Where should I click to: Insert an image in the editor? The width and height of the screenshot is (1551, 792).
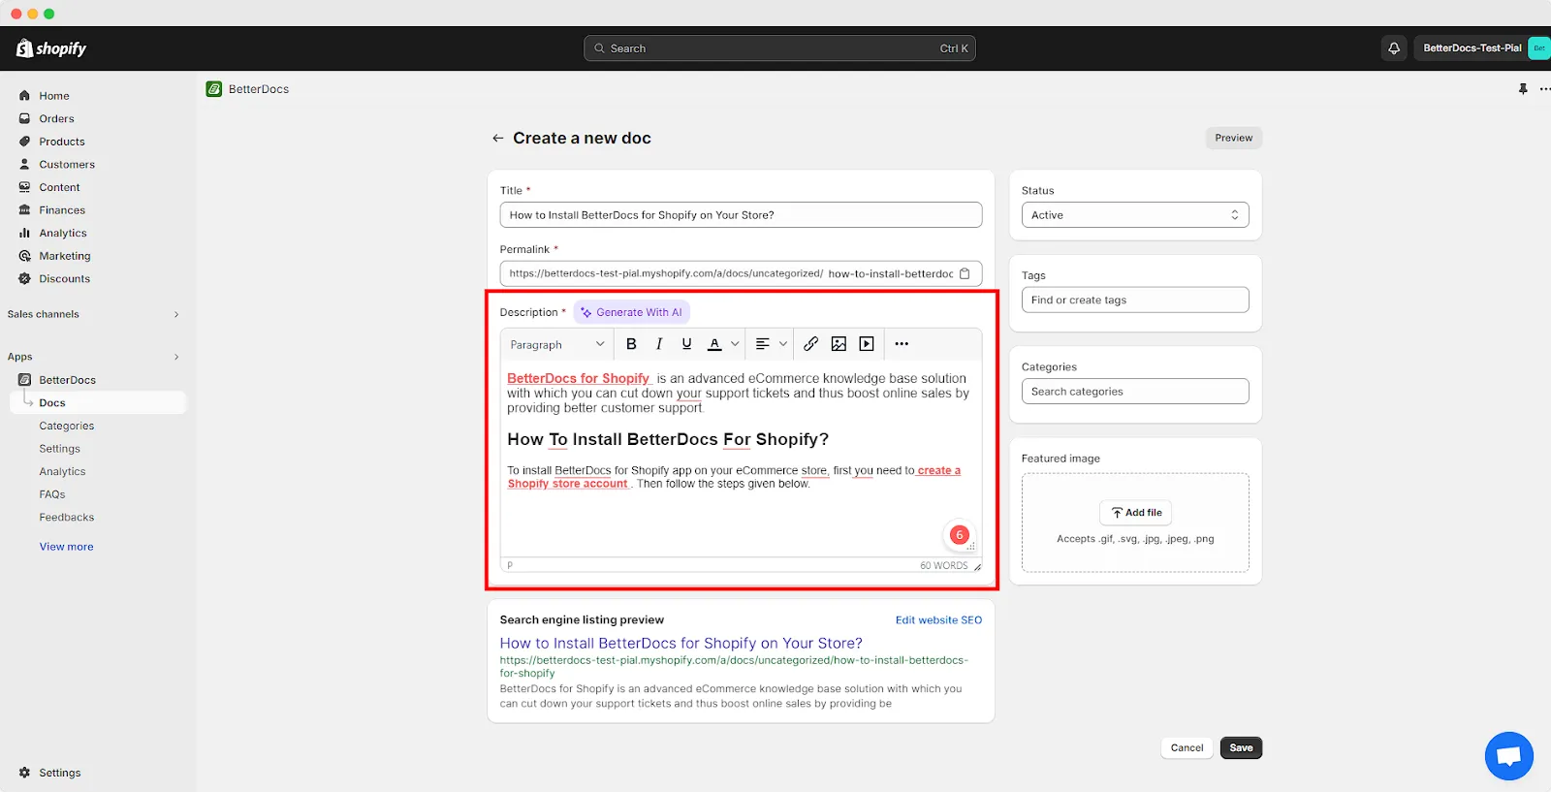pos(839,344)
